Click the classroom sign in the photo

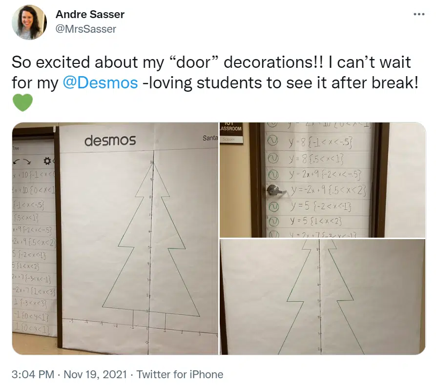pyautogui.click(x=231, y=133)
